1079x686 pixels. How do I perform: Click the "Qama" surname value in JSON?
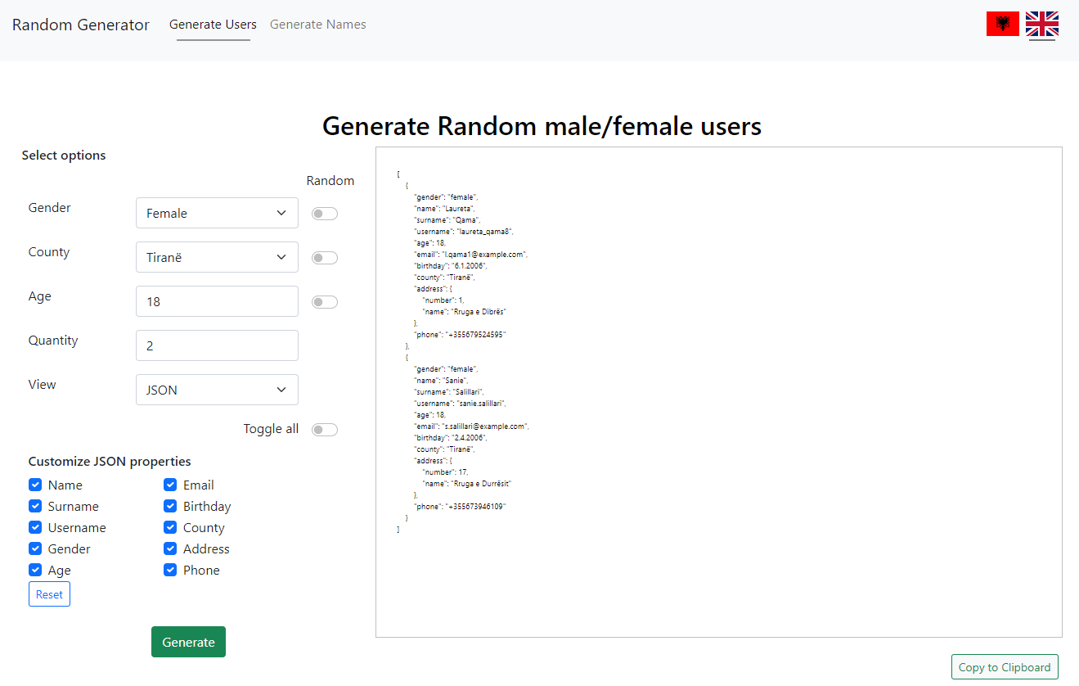pos(466,220)
